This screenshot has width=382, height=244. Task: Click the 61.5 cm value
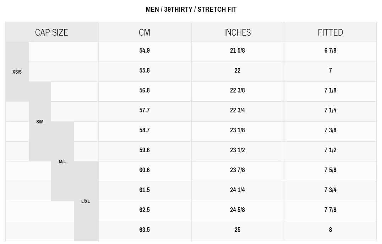pyautogui.click(x=144, y=190)
